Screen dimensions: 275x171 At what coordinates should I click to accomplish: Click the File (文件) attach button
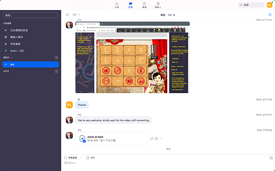[90, 158]
